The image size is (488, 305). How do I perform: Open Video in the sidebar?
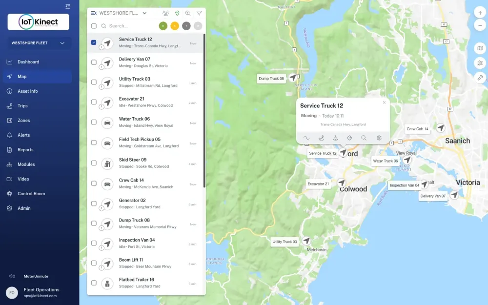(x=38, y=179)
